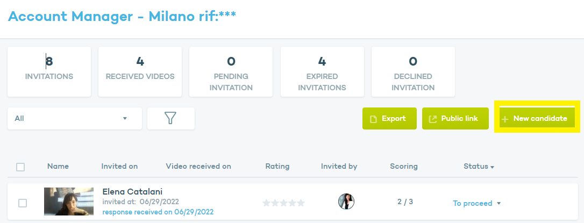Open the Expired Invitations tab
Image resolution: width=584 pixels, height=223 pixels.
[322, 71]
